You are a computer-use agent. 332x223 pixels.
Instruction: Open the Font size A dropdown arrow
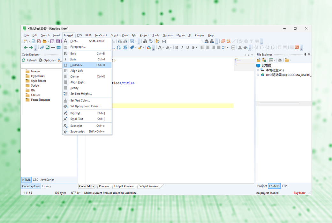pos(163,47)
